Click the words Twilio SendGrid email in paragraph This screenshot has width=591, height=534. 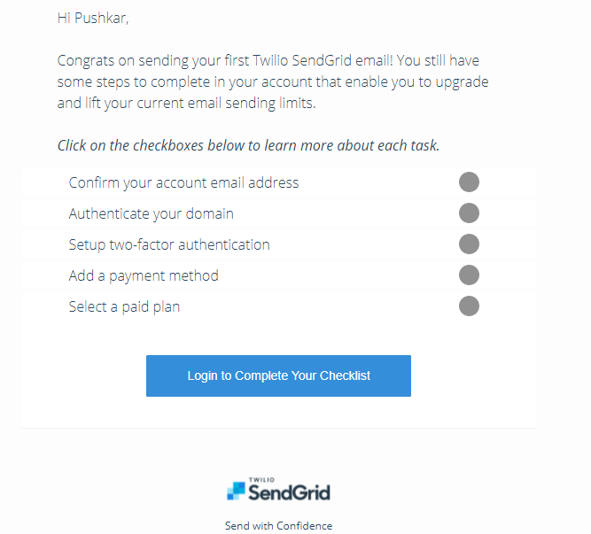[323, 60]
